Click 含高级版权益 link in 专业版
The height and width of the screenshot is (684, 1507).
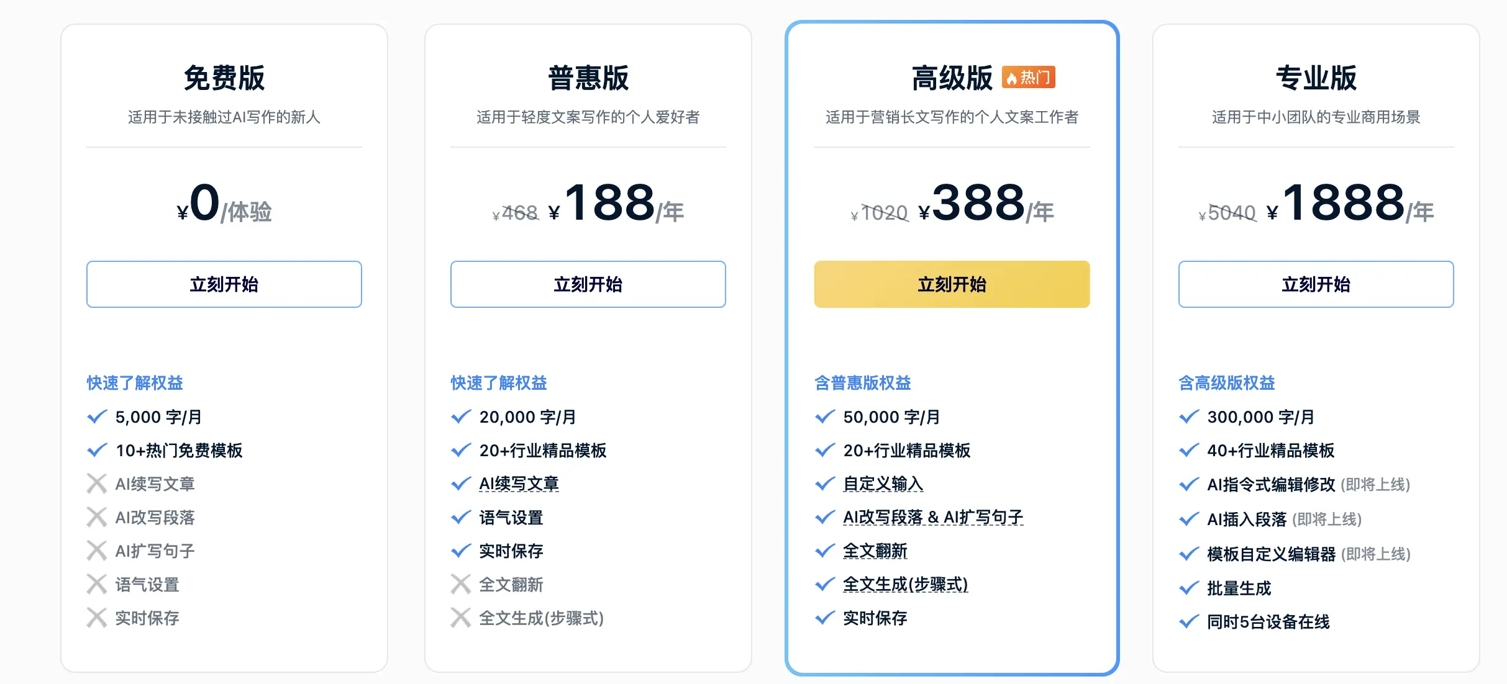[1226, 383]
